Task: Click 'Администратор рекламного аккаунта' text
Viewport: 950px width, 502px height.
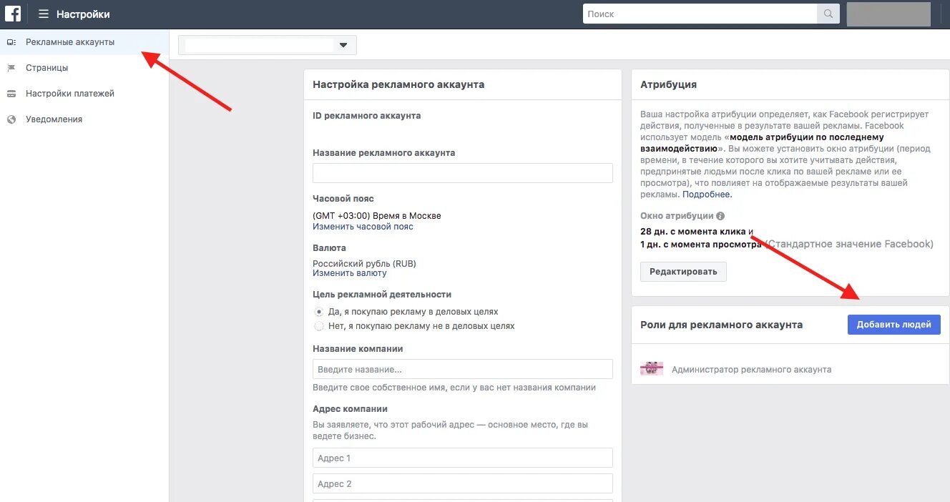Action: coord(751,370)
